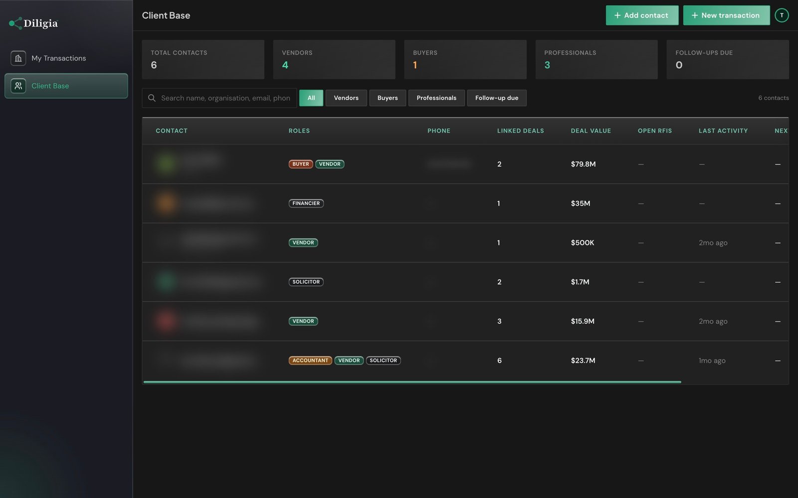Click the Buyers stat card
The width and height of the screenshot is (798, 498).
point(465,60)
